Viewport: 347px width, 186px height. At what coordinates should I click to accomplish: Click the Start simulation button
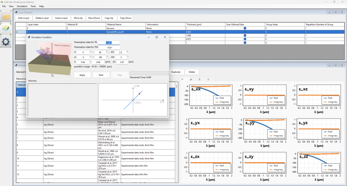tap(101, 75)
